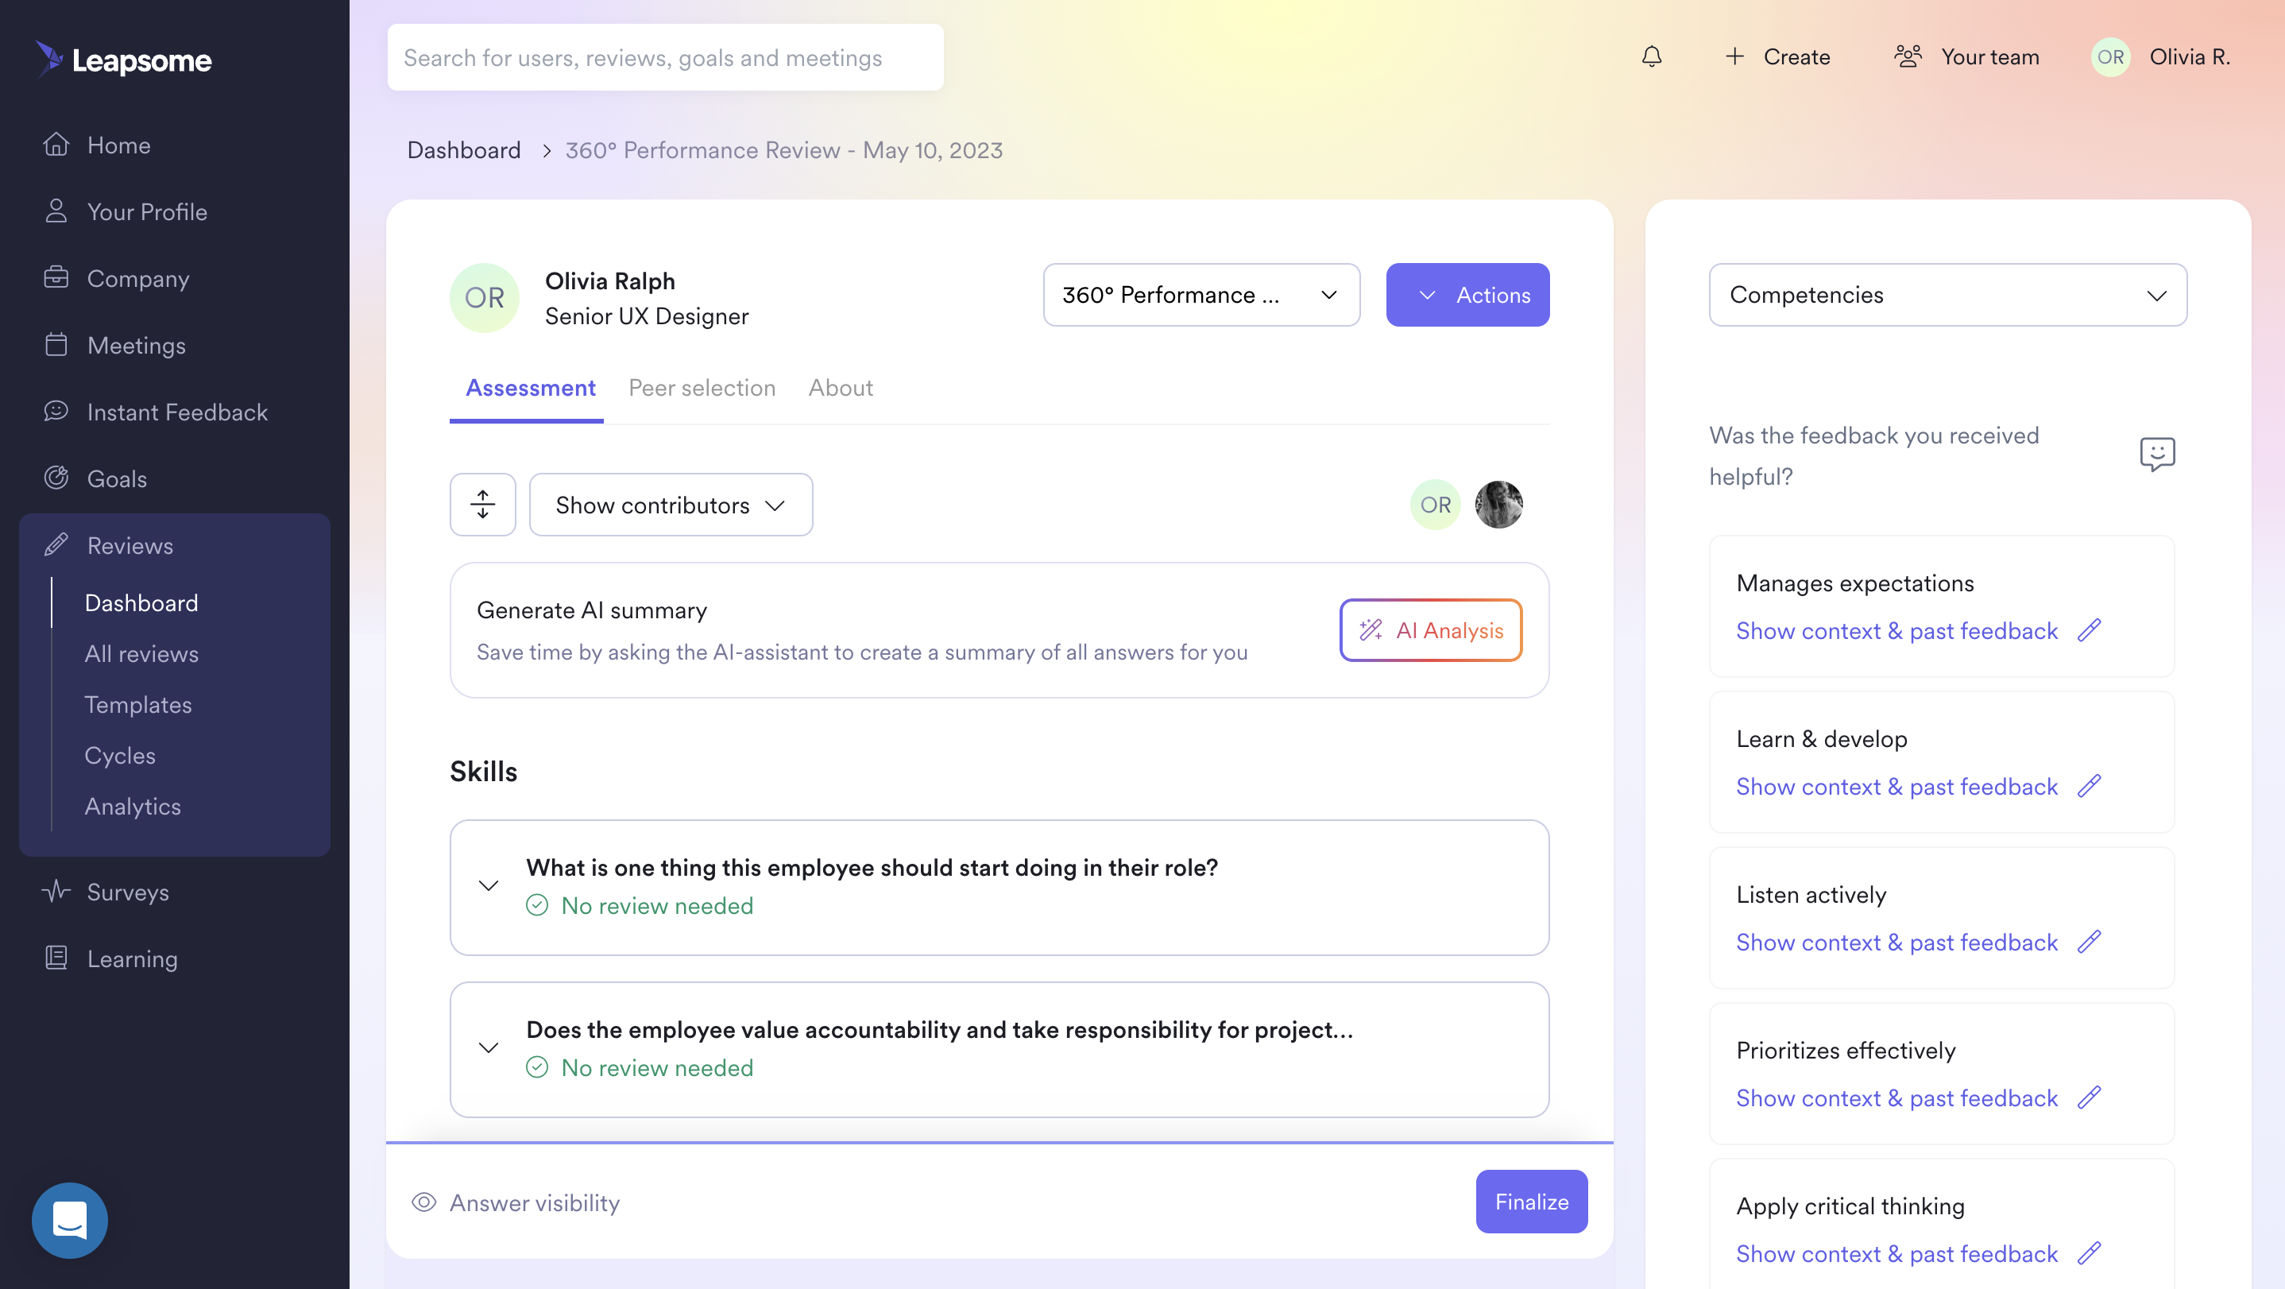The image size is (2285, 1289).
Task: Click the Finalize button
Action: click(1531, 1201)
